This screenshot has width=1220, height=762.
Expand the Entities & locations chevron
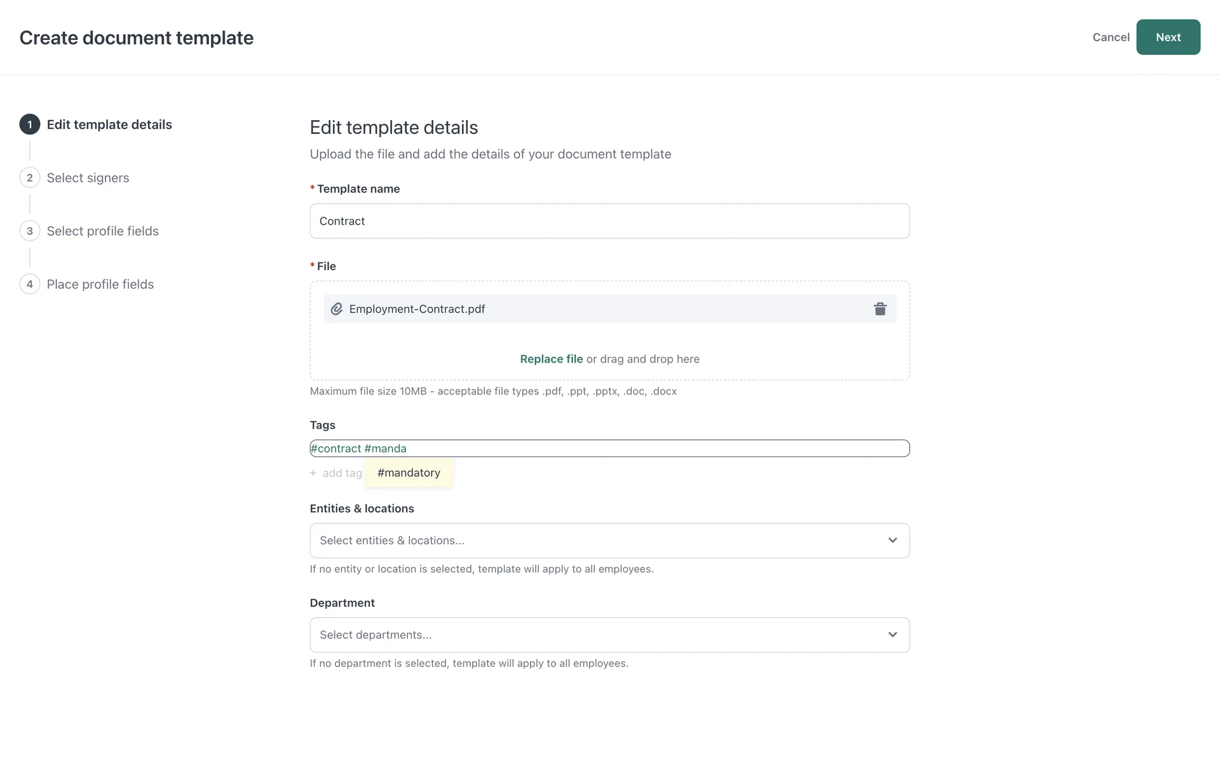pyautogui.click(x=892, y=540)
